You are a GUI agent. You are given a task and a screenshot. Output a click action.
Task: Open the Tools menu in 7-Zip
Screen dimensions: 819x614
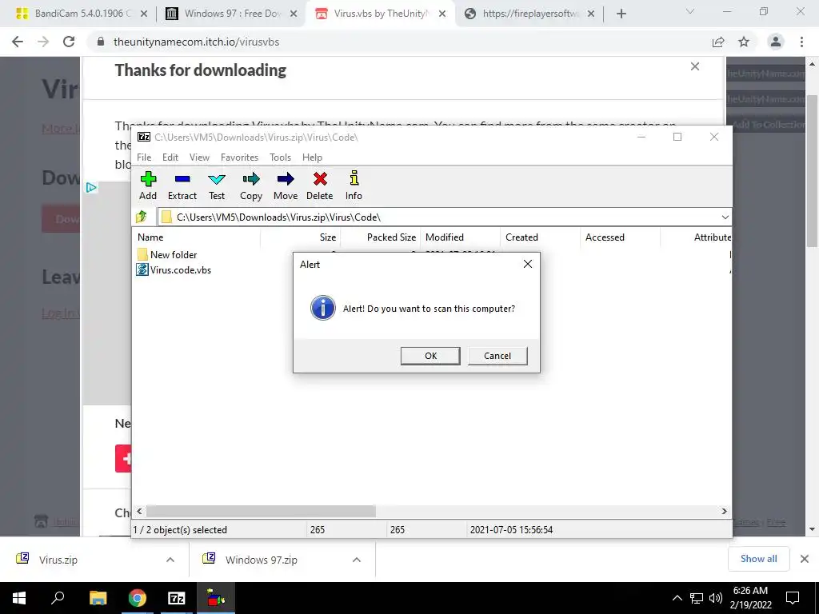pos(280,157)
